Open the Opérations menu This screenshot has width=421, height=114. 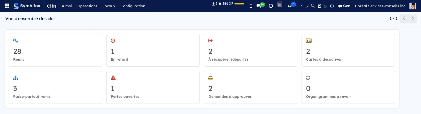click(87, 6)
